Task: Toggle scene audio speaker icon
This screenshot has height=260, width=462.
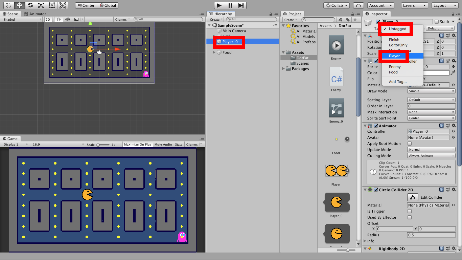Action: click(67, 20)
